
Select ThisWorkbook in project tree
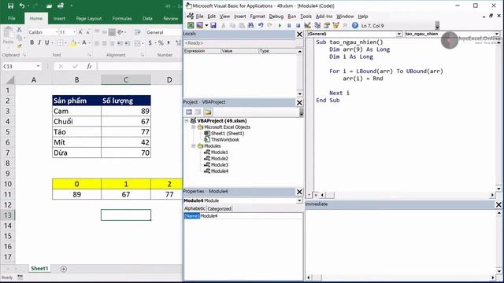pos(224,140)
